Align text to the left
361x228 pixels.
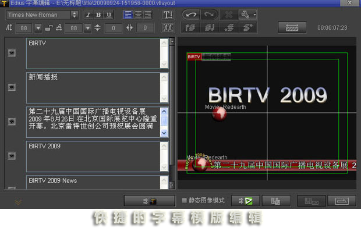tap(128, 15)
